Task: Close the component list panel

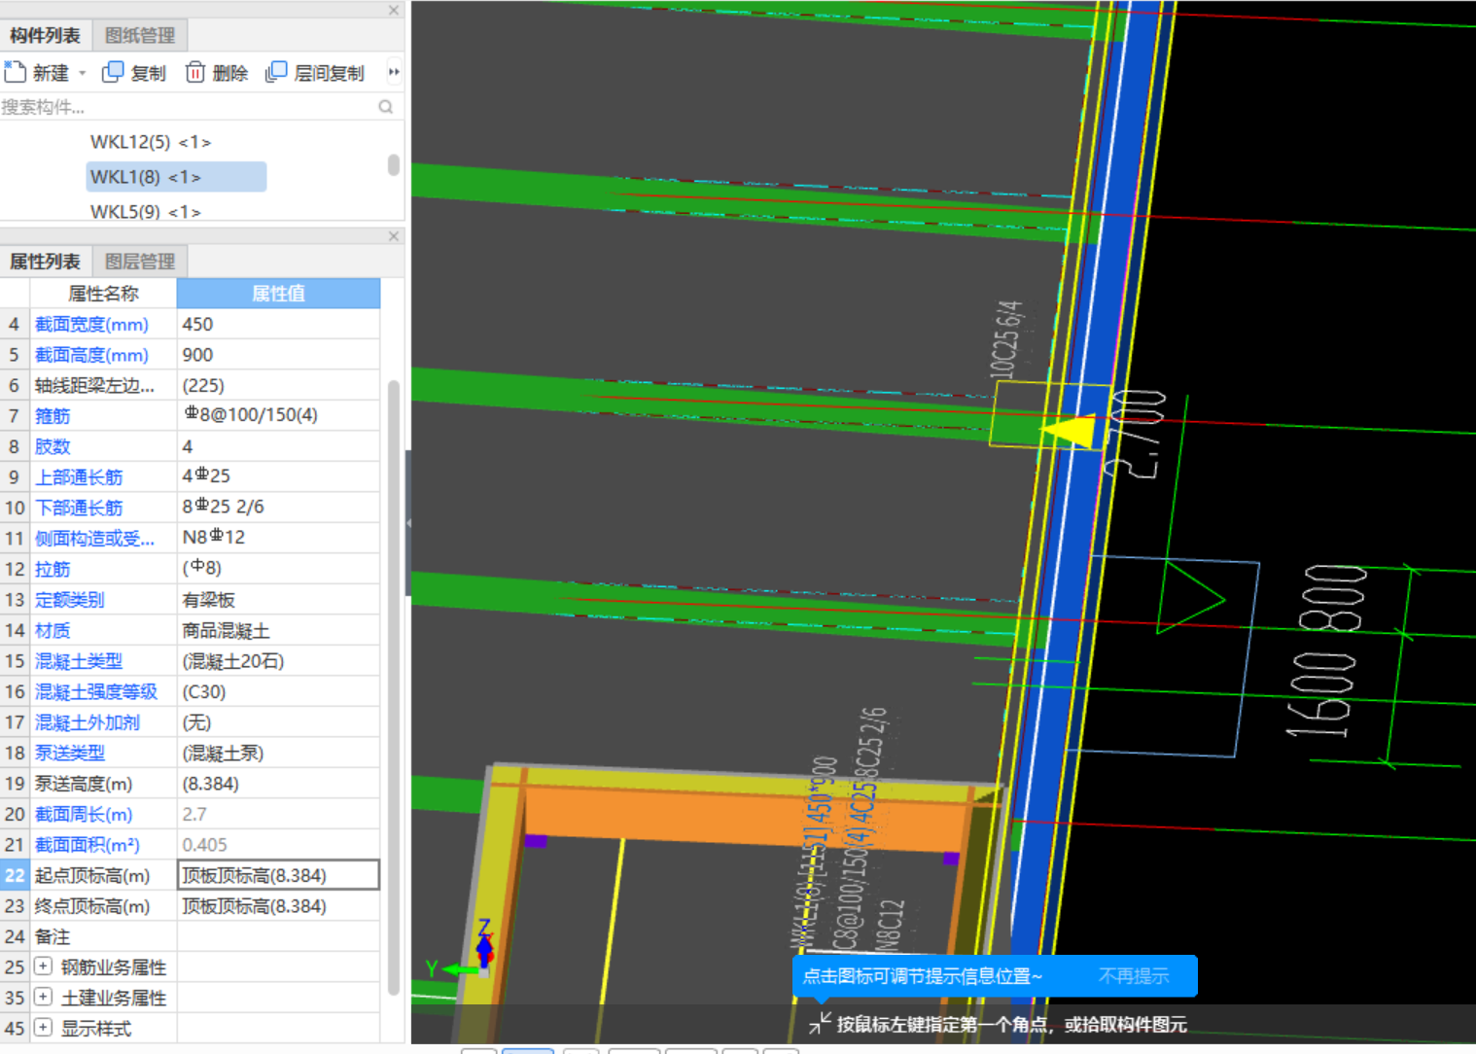Action: 394,11
